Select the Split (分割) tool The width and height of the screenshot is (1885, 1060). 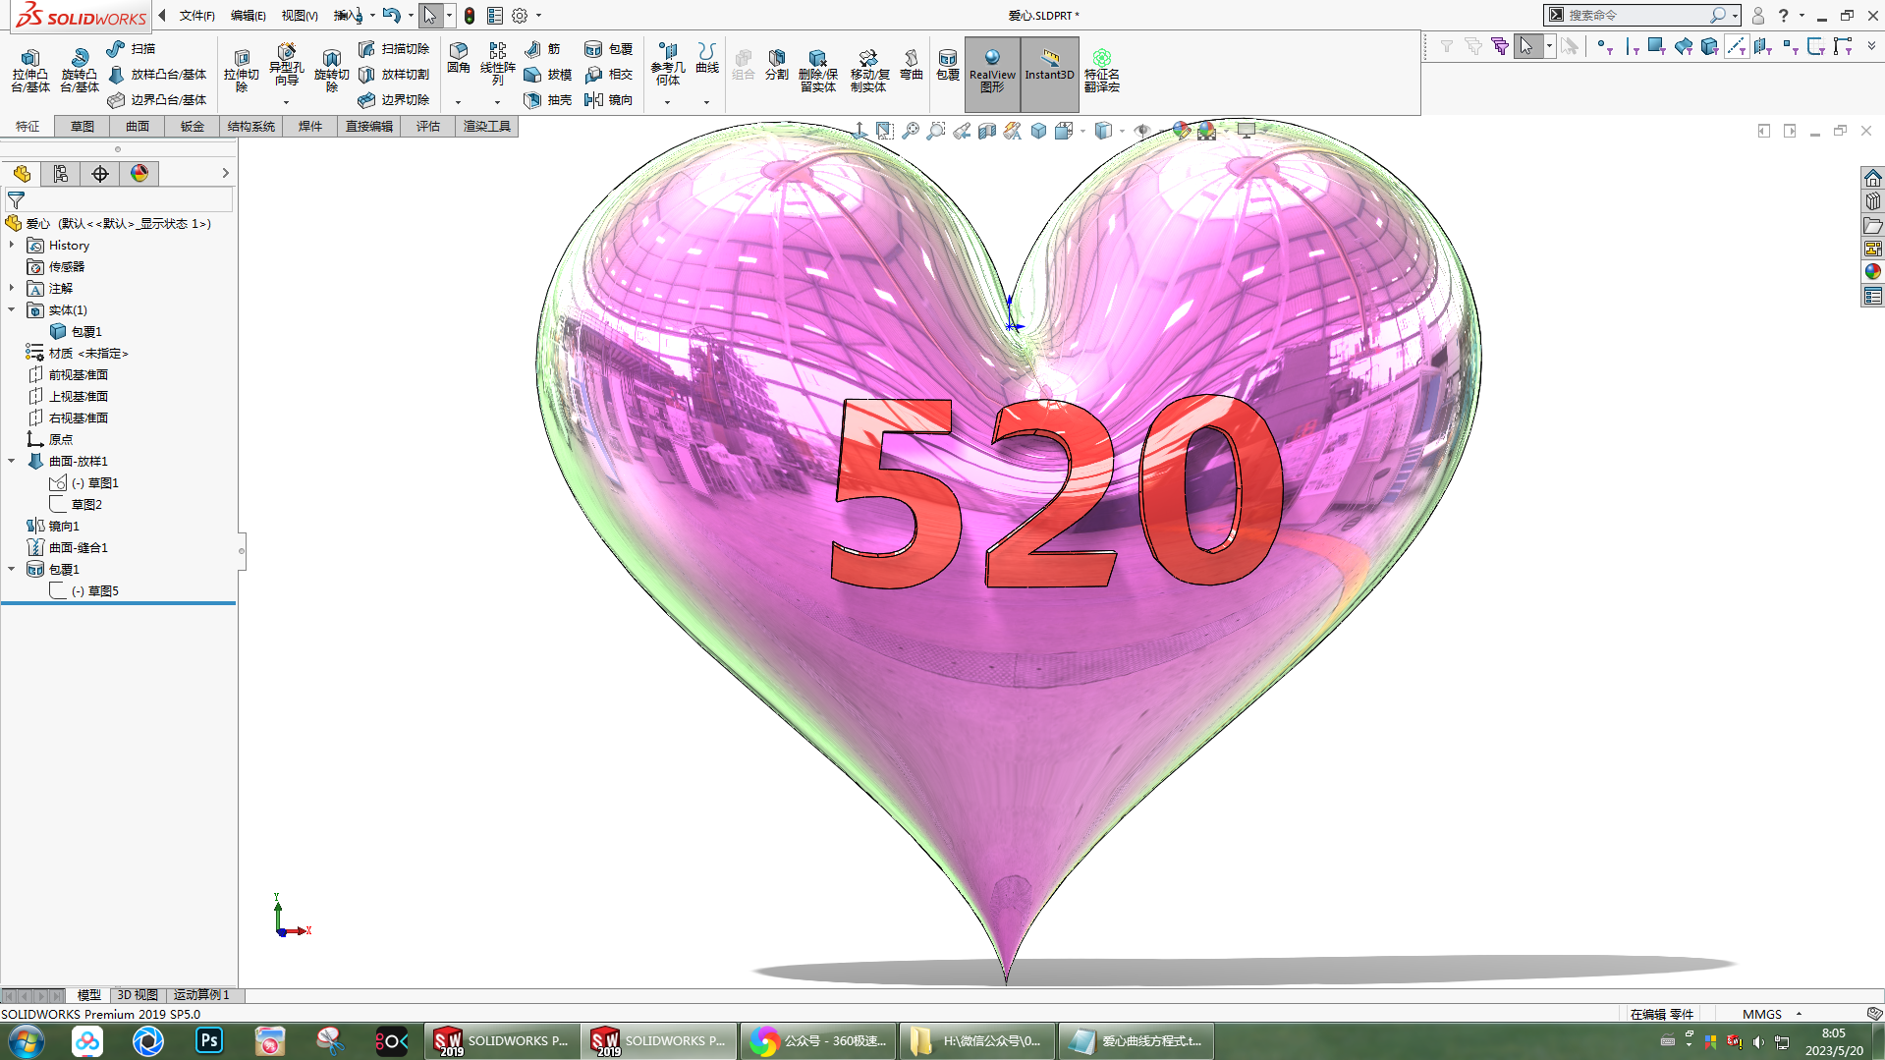point(777,65)
